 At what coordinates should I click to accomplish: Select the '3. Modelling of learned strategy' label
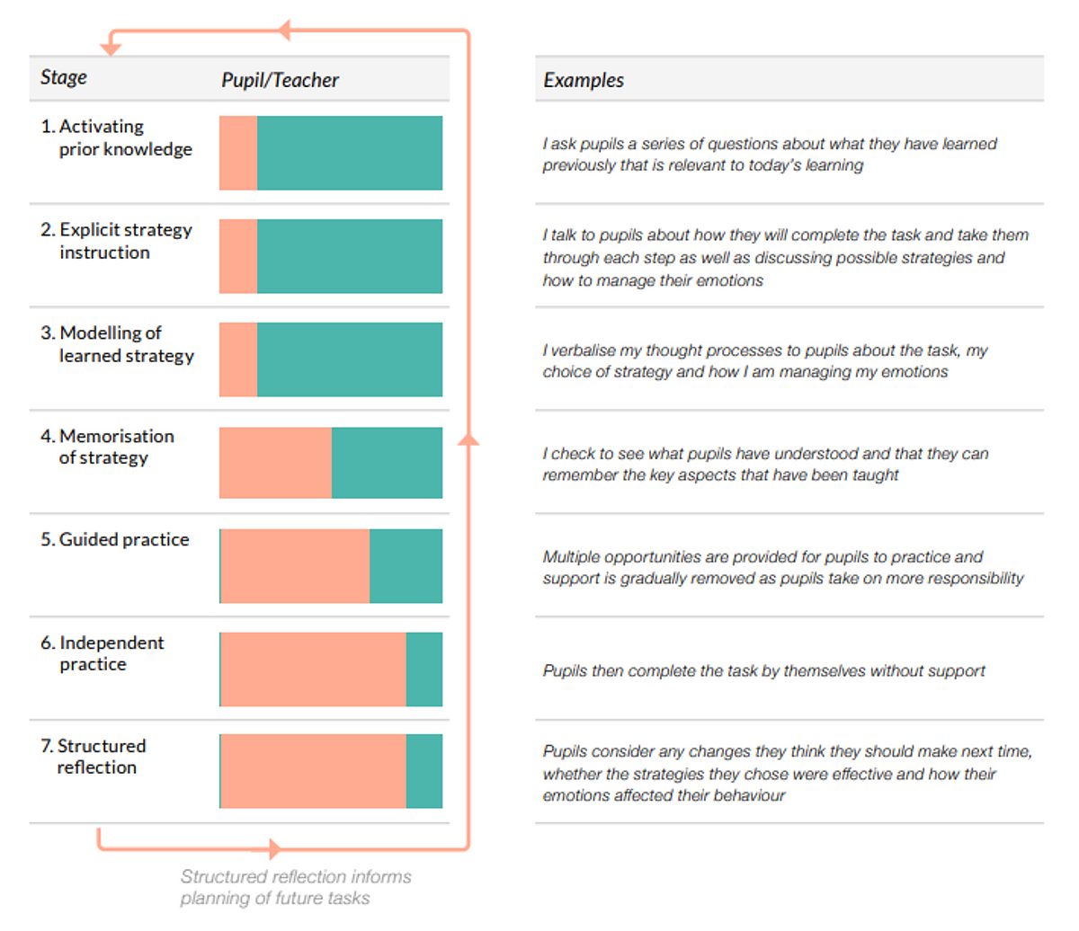pyautogui.click(x=117, y=344)
